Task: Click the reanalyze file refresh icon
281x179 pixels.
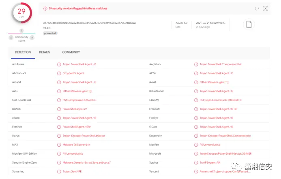Action: [x=257, y=9]
